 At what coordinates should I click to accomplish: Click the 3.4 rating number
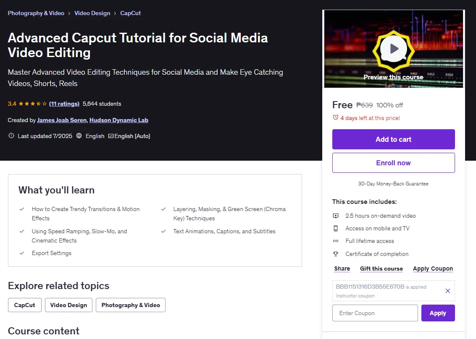pyautogui.click(x=12, y=104)
